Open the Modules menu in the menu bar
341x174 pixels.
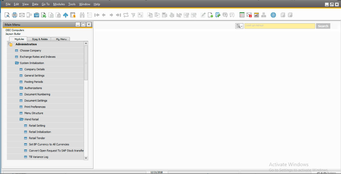59,4
